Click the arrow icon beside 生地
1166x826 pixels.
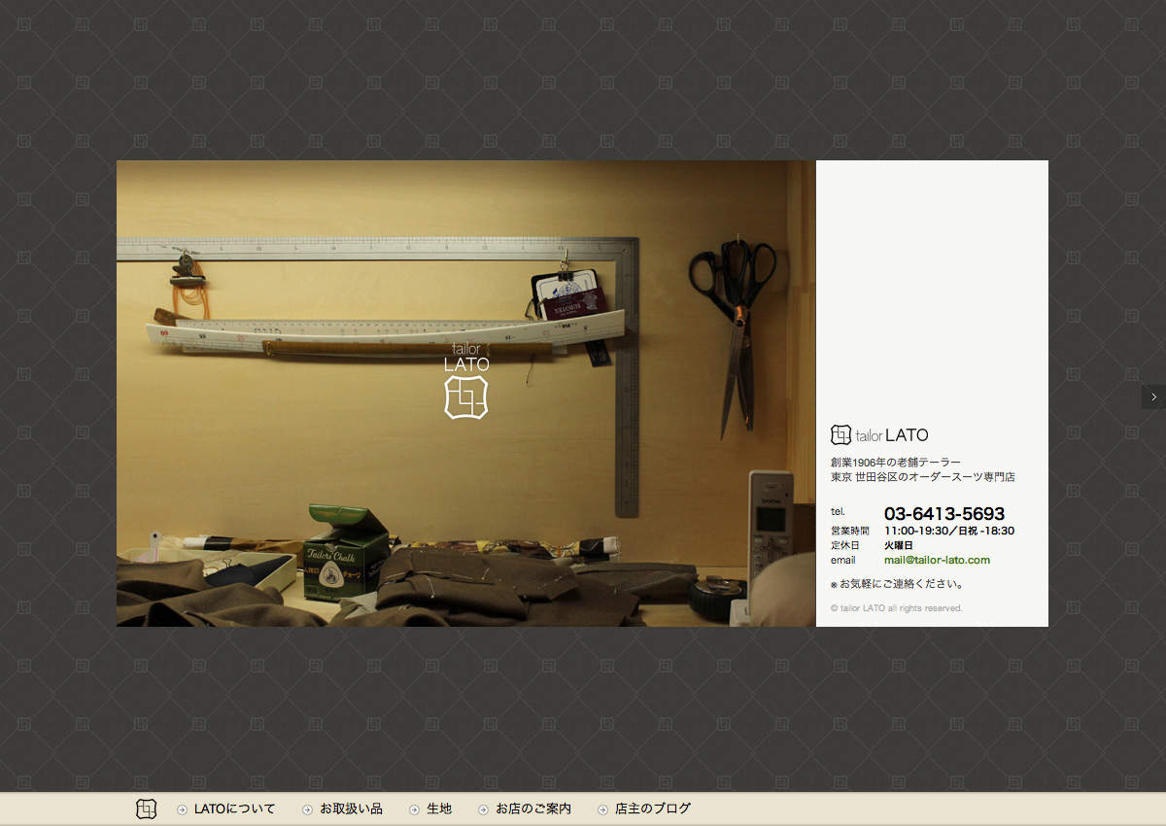414,809
